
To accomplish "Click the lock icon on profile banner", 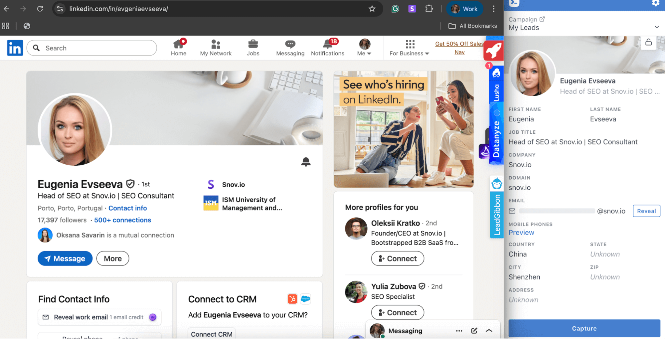I will (x=648, y=43).
